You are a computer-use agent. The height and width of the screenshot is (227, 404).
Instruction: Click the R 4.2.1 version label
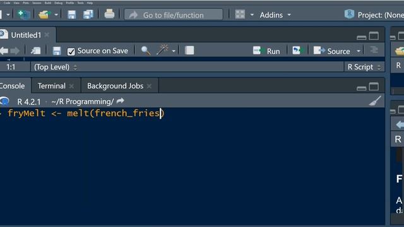click(29, 102)
